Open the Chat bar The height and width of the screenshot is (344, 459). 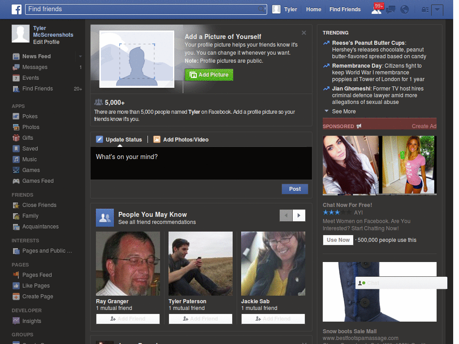(401, 283)
